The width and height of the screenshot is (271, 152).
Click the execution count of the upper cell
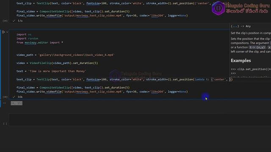tap(5, 21)
